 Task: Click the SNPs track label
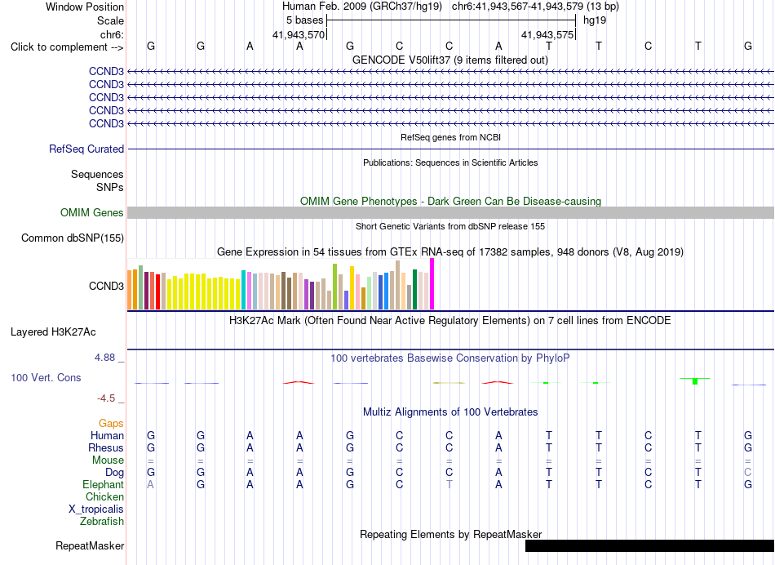tap(110, 187)
